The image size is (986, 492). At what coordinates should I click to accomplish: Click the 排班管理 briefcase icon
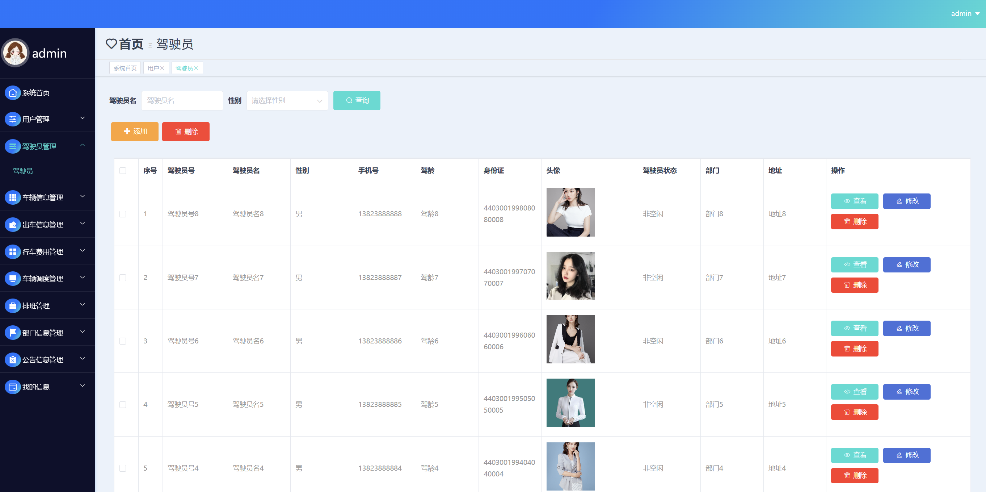(13, 306)
